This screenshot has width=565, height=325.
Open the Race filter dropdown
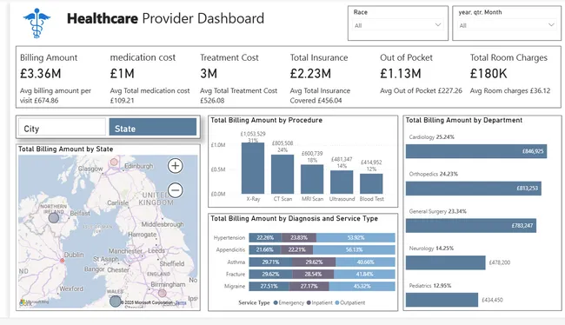[x=398, y=25]
